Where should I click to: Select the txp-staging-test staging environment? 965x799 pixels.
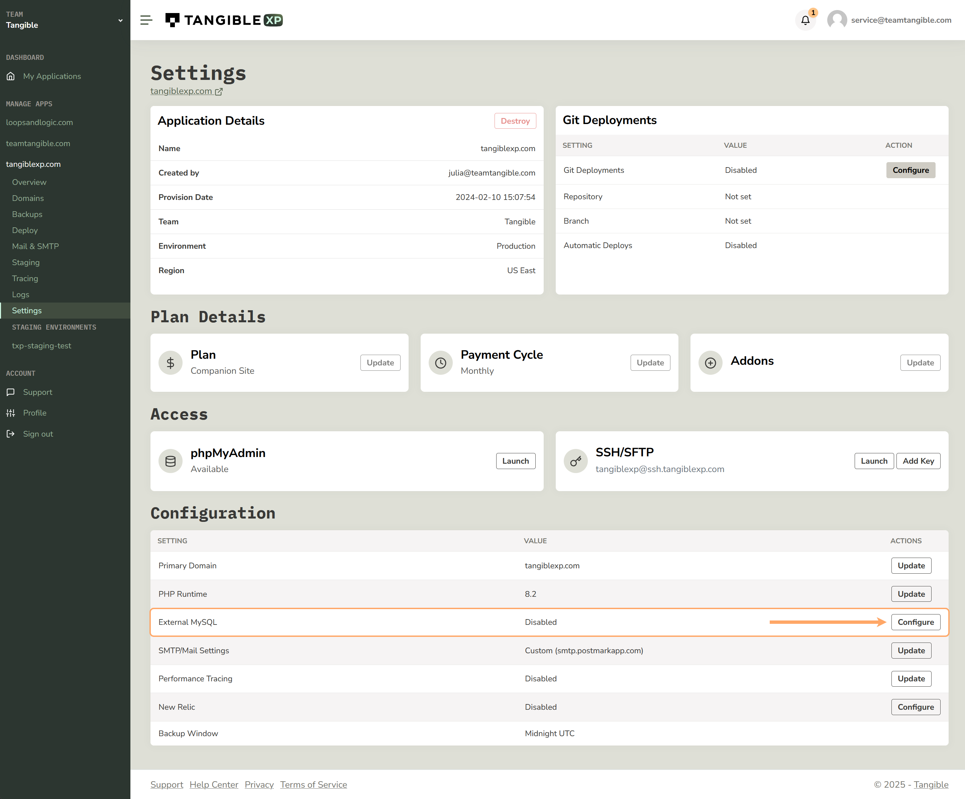coord(41,346)
